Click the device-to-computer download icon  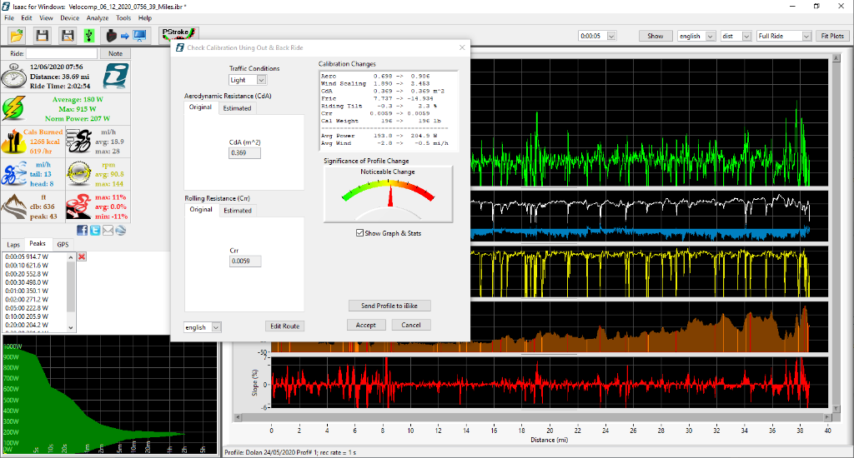coord(123,36)
